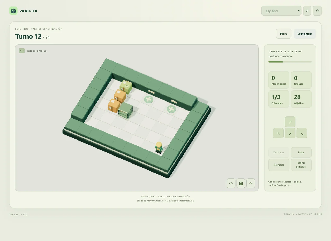331x241 pixels.
Task: Click the 3D view badge
Action: (22, 51)
